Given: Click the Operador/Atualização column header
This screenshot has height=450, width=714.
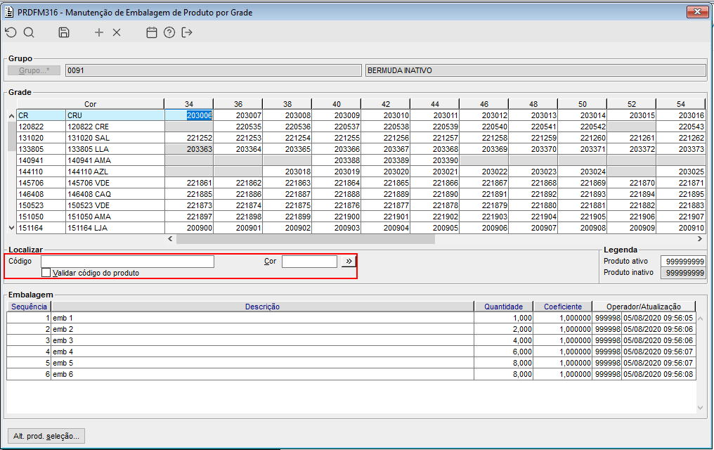Looking at the screenshot, I should click(x=644, y=307).
